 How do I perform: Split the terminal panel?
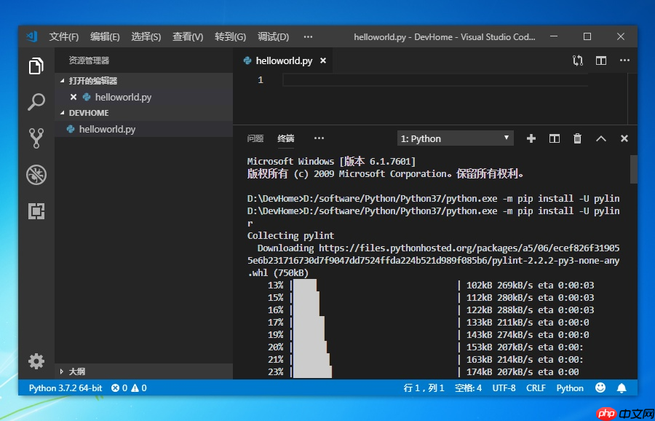[x=555, y=138]
